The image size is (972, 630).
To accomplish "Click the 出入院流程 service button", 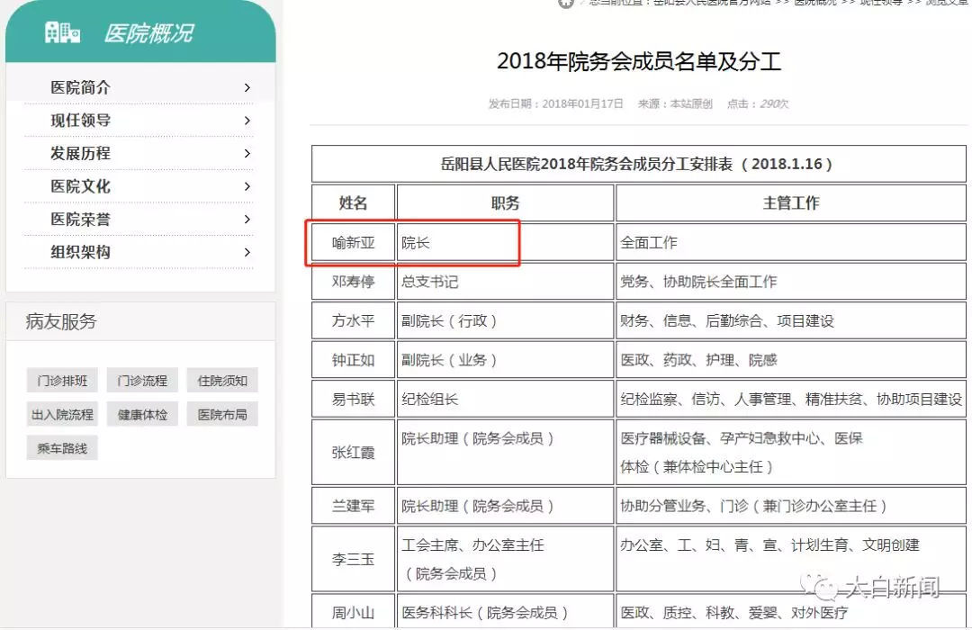I will tap(62, 414).
